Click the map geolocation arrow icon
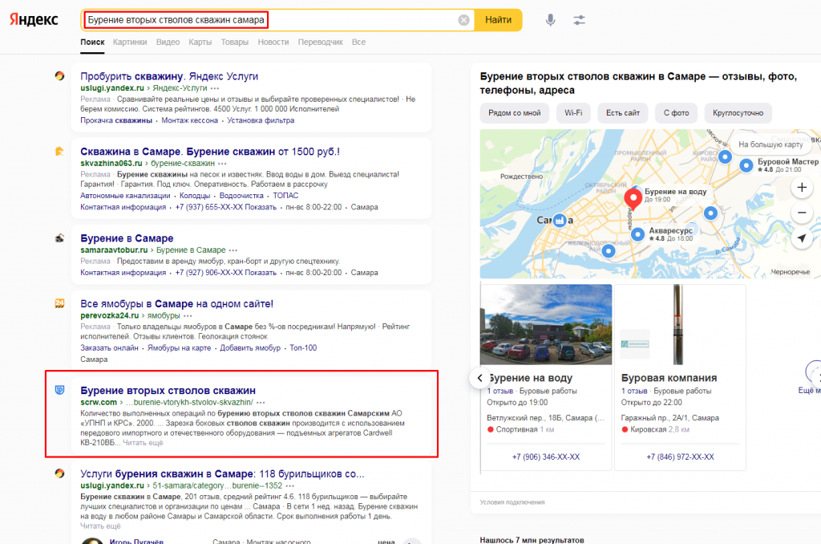821x544 pixels. (x=802, y=238)
